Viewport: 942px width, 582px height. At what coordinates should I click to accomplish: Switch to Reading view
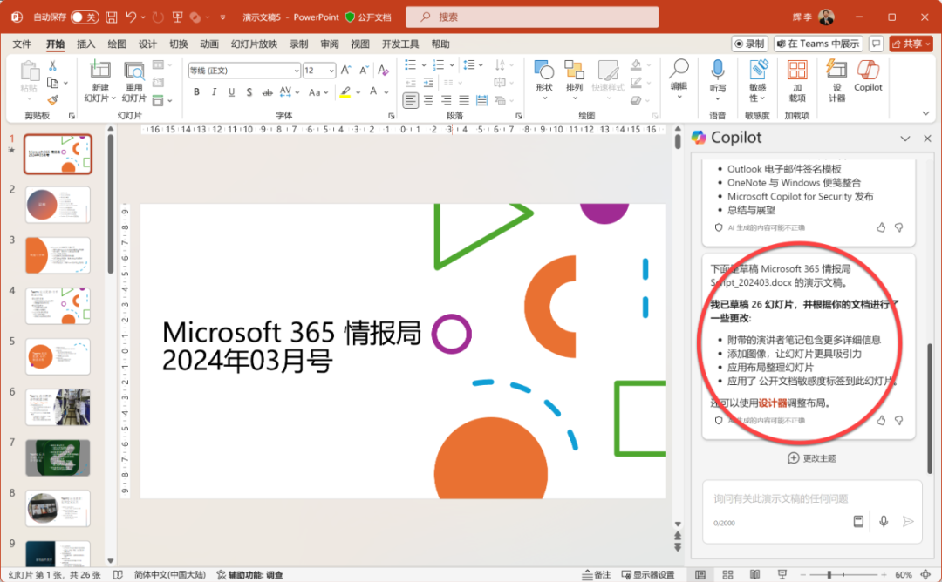(755, 575)
